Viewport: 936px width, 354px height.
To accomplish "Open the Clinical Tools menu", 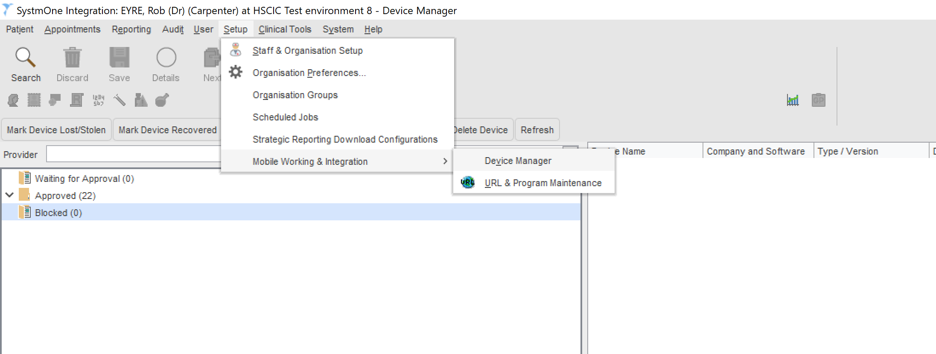I will tap(285, 29).
